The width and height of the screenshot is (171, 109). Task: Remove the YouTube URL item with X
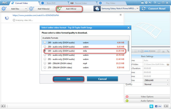coord(120,15)
